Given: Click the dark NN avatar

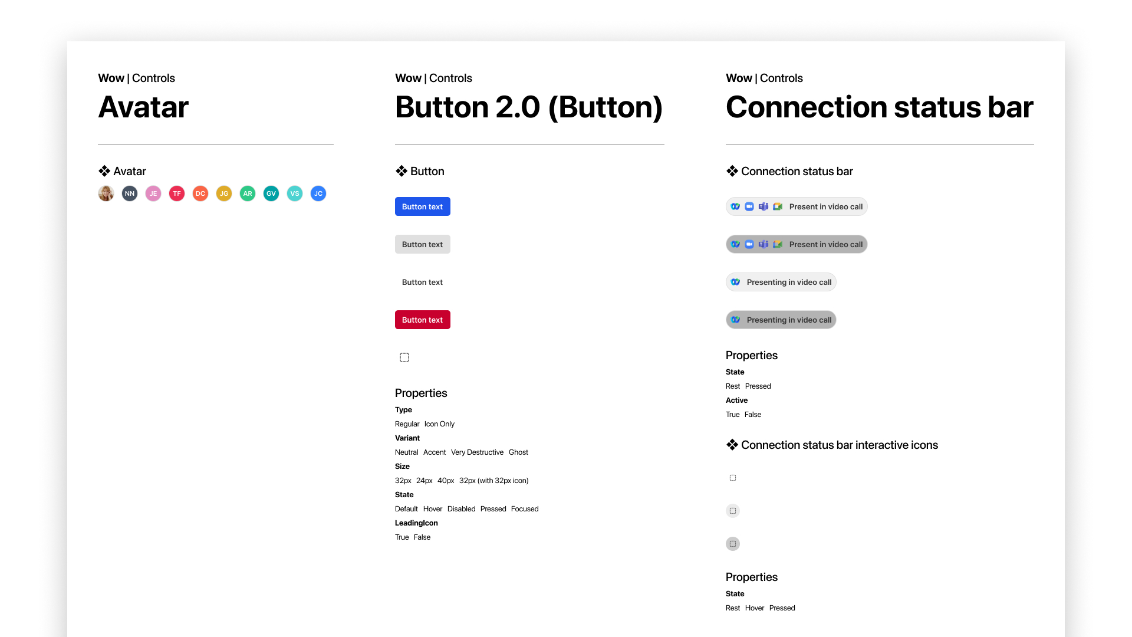Looking at the screenshot, I should click(130, 193).
